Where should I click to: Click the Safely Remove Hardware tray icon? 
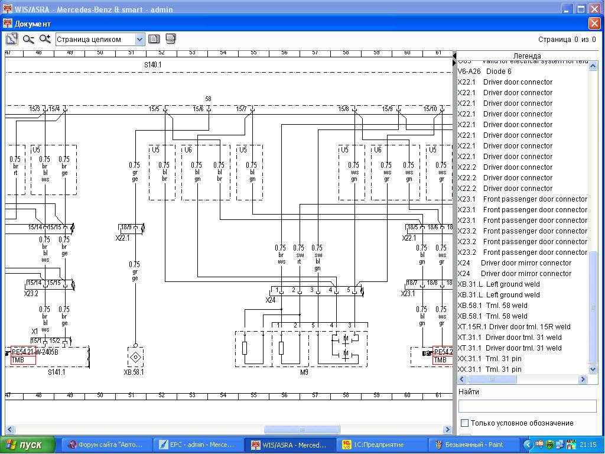[x=539, y=445]
